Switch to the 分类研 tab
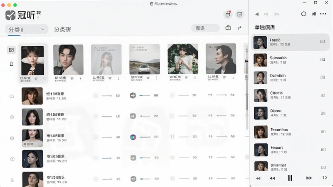The image size is (333, 187). coord(62,29)
